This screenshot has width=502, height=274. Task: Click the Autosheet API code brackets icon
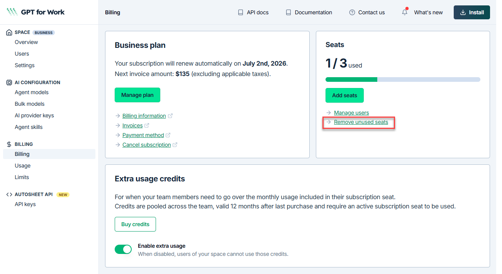pos(9,195)
